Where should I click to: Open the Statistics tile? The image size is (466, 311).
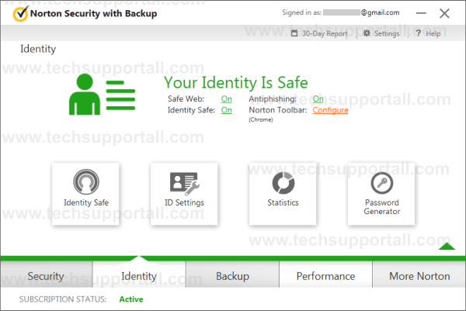pyautogui.click(x=283, y=194)
